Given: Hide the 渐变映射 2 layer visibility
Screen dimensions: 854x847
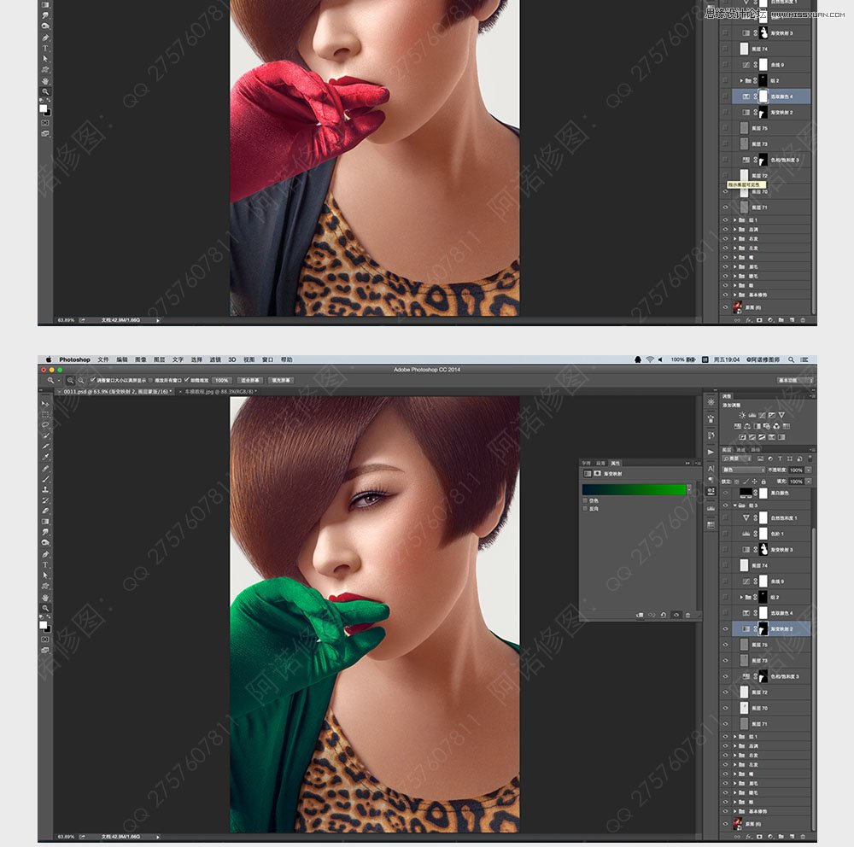Looking at the screenshot, I should 723,628.
